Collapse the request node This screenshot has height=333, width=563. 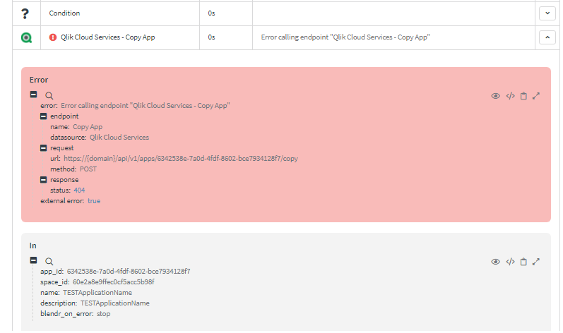43,148
